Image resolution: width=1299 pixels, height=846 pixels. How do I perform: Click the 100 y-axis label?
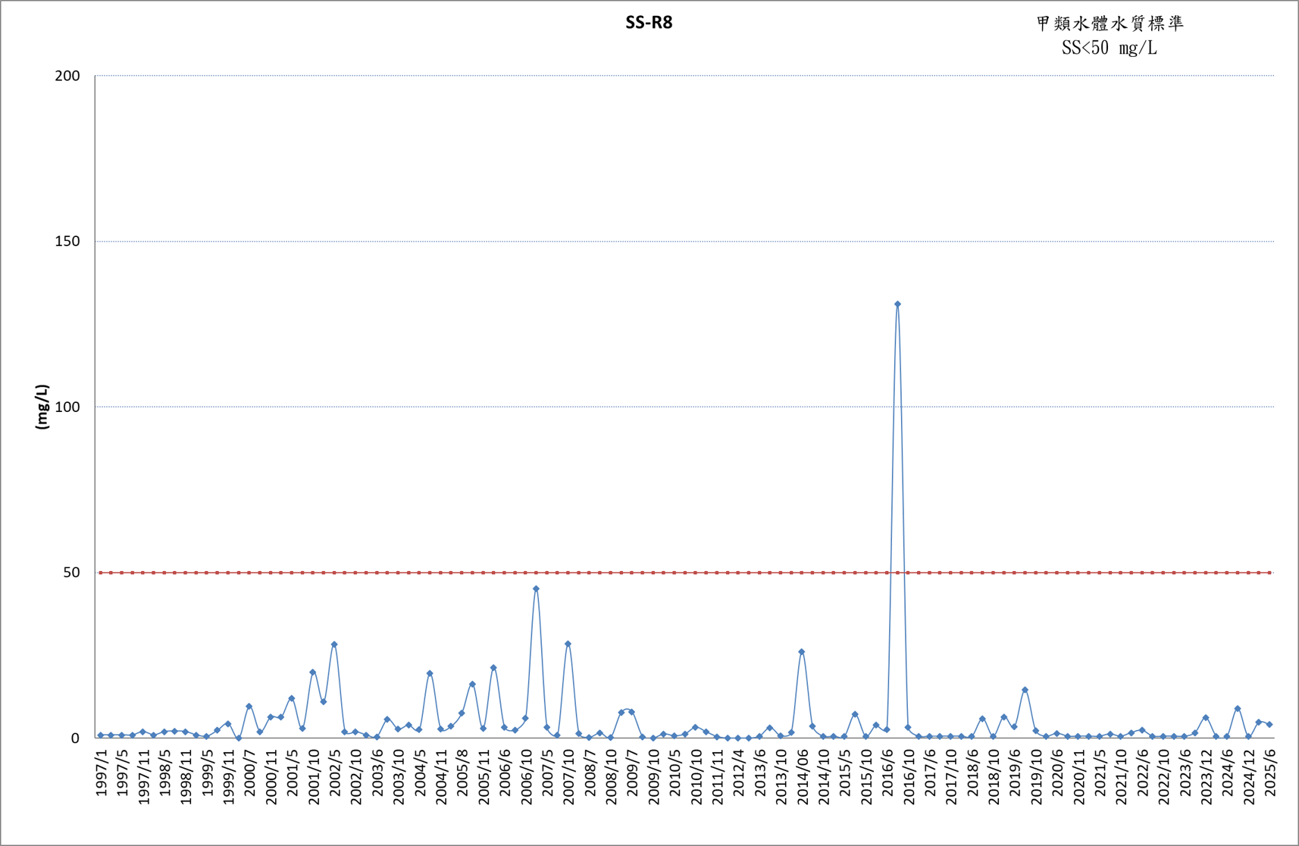[67, 407]
